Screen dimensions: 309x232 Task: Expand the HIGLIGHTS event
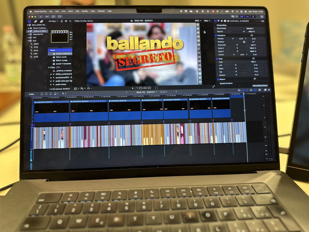(28, 34)
